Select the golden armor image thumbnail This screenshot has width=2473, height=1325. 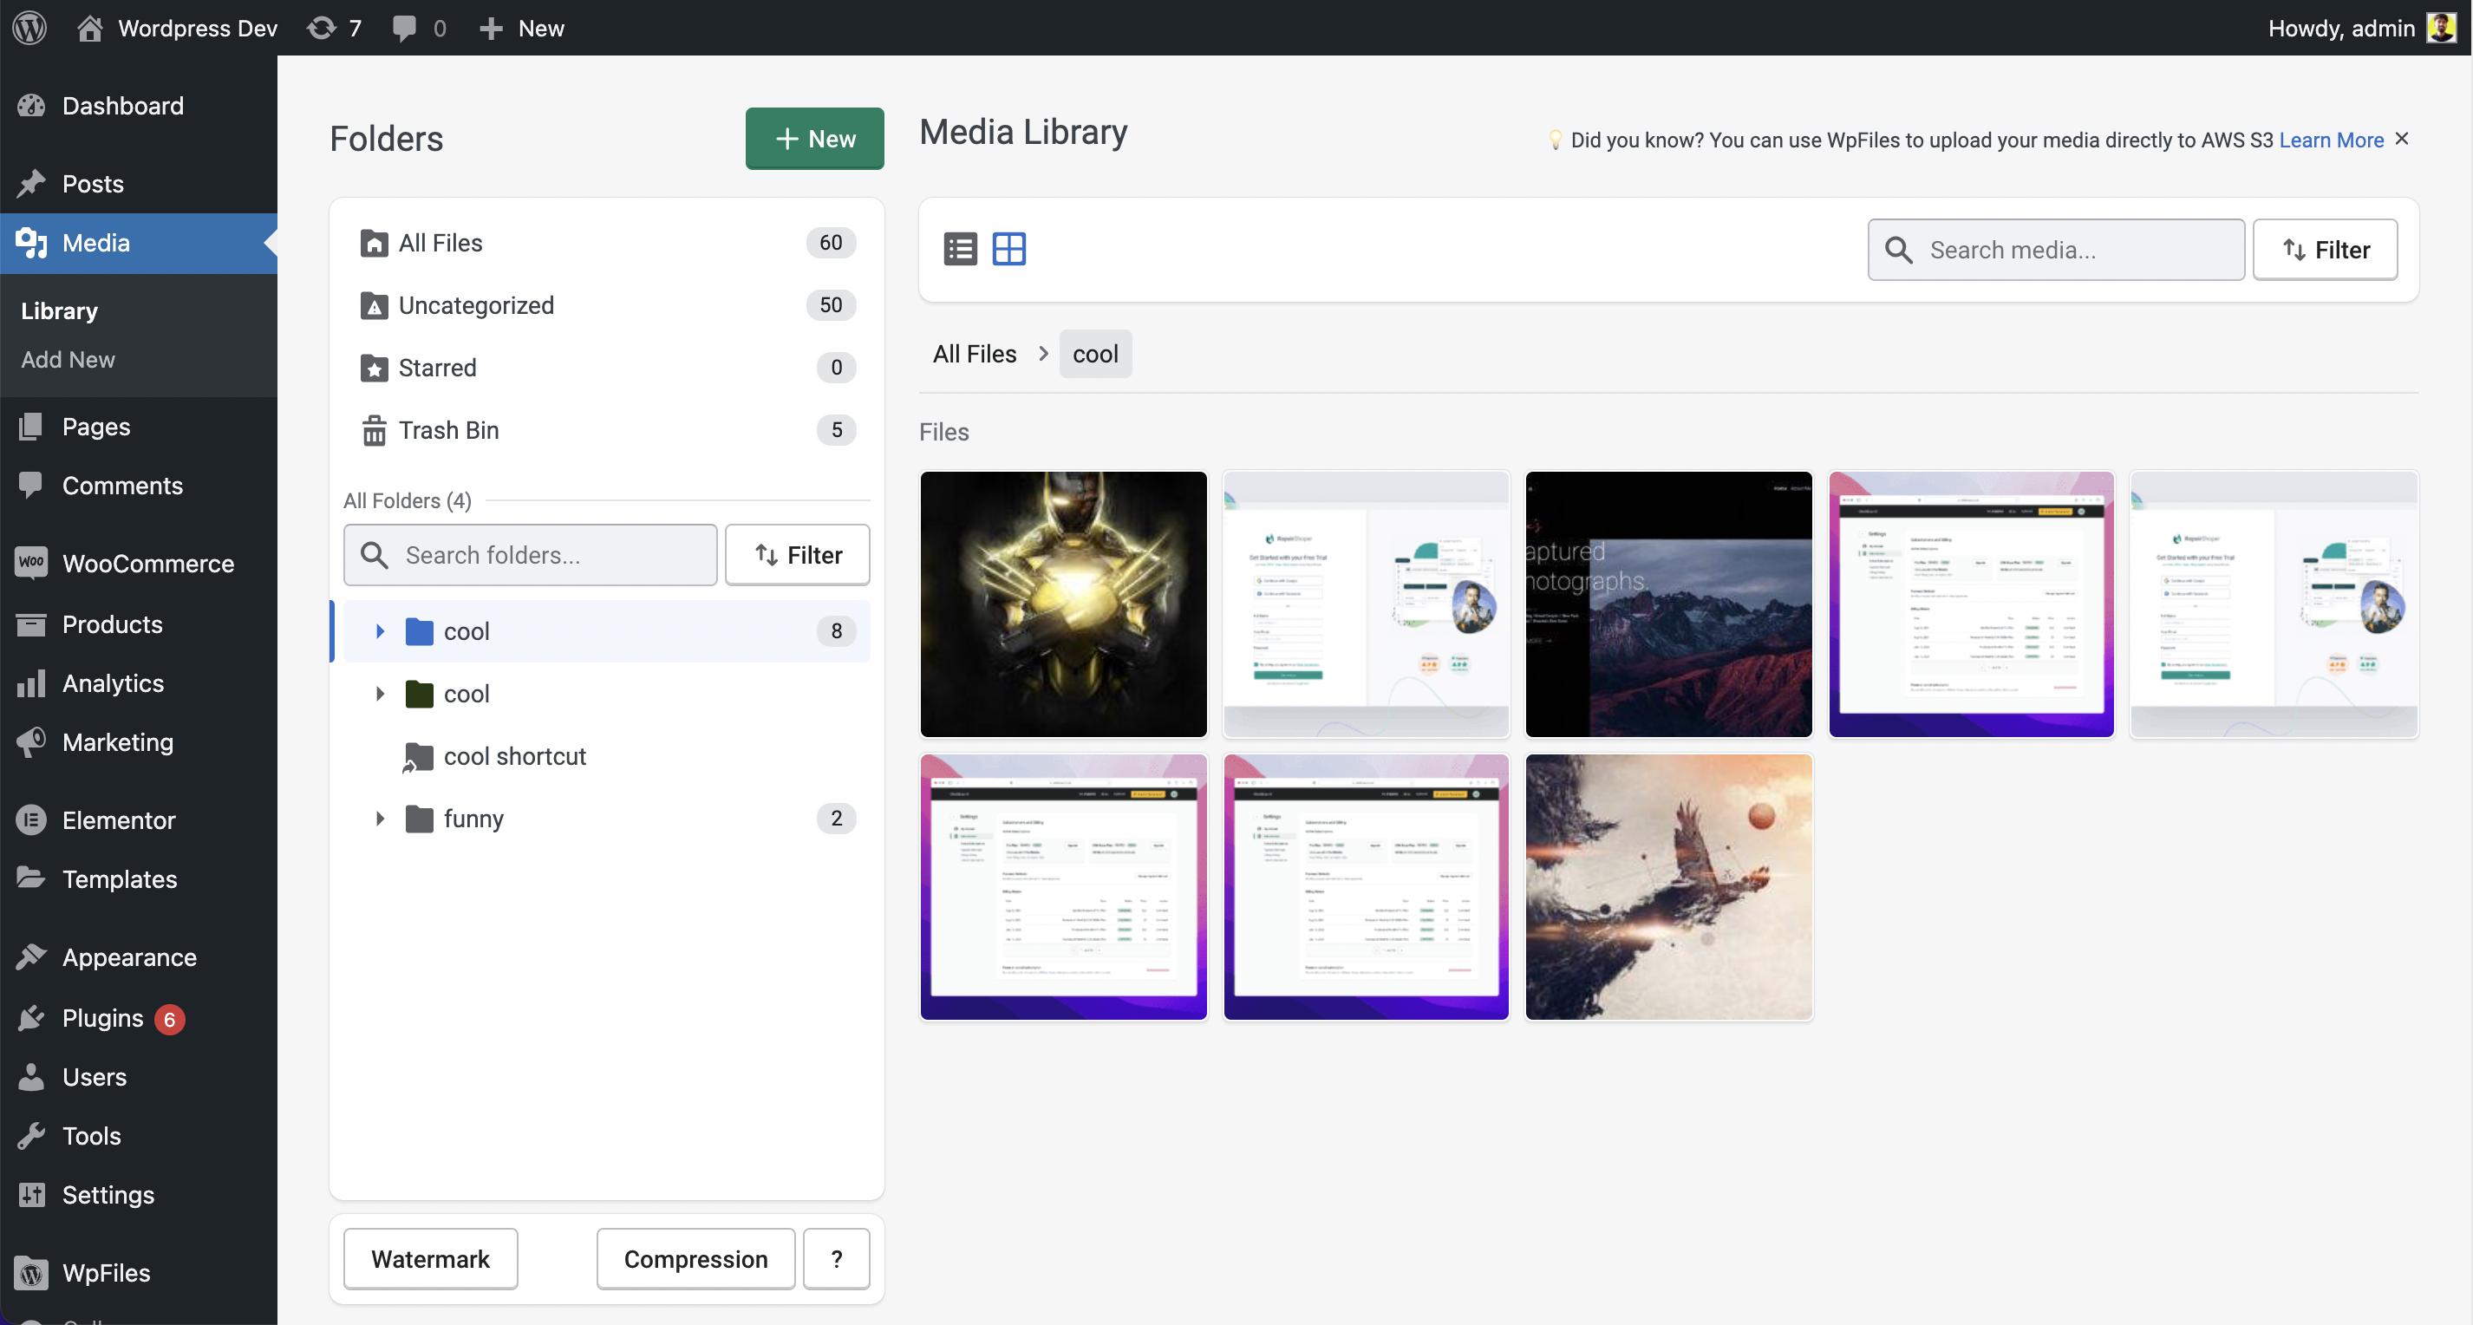tap(1063, 604)
